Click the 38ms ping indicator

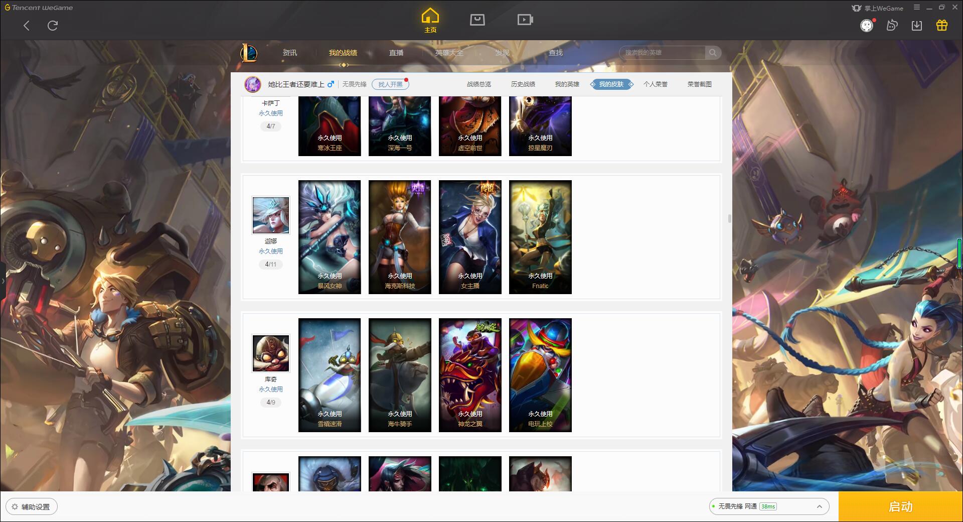pos(768,506)
